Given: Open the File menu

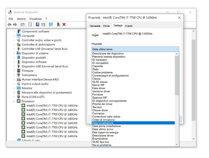Looking at the screenshot, I should 11,19.
